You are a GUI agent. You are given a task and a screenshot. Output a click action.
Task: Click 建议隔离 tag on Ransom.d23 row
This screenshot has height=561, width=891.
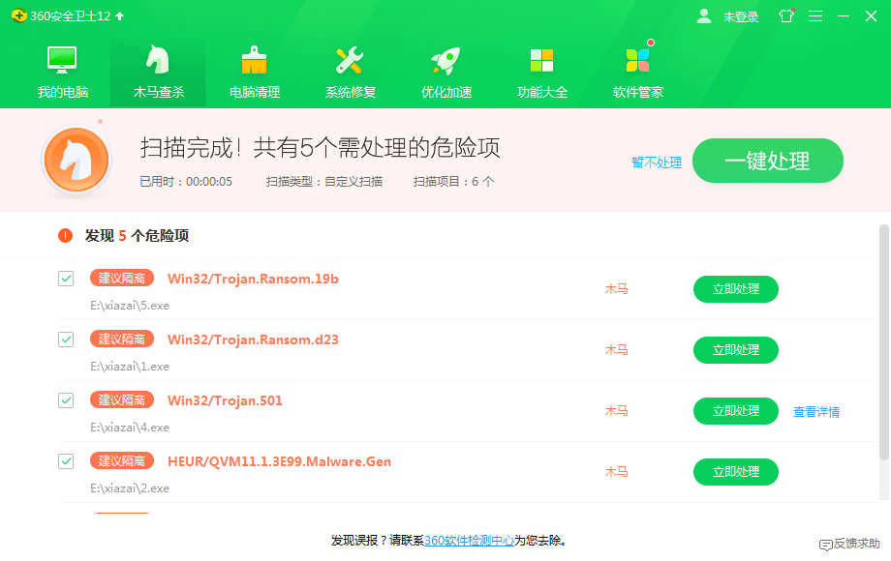coord(122,339)
